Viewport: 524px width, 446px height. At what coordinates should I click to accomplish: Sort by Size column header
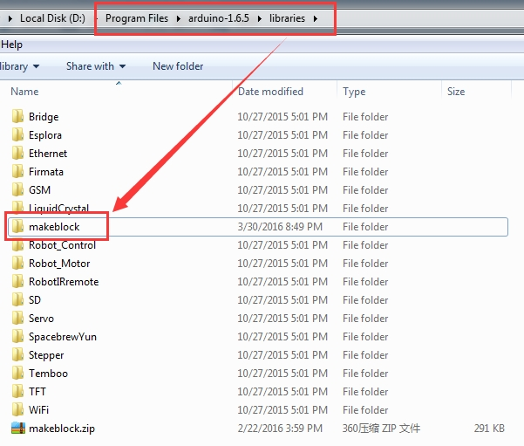[456, 92]
